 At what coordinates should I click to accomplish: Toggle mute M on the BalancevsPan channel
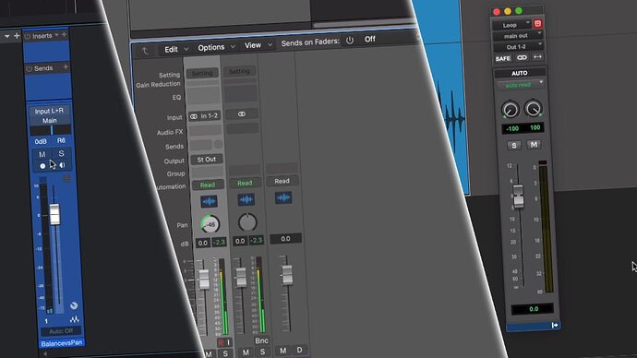(42, 155)
